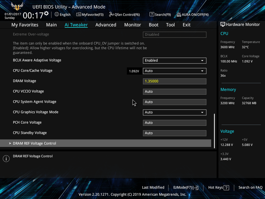Click the settings list scrollbar
Image resolution: width=265 pixels, height=199 pixels.
tap(215, 131)
